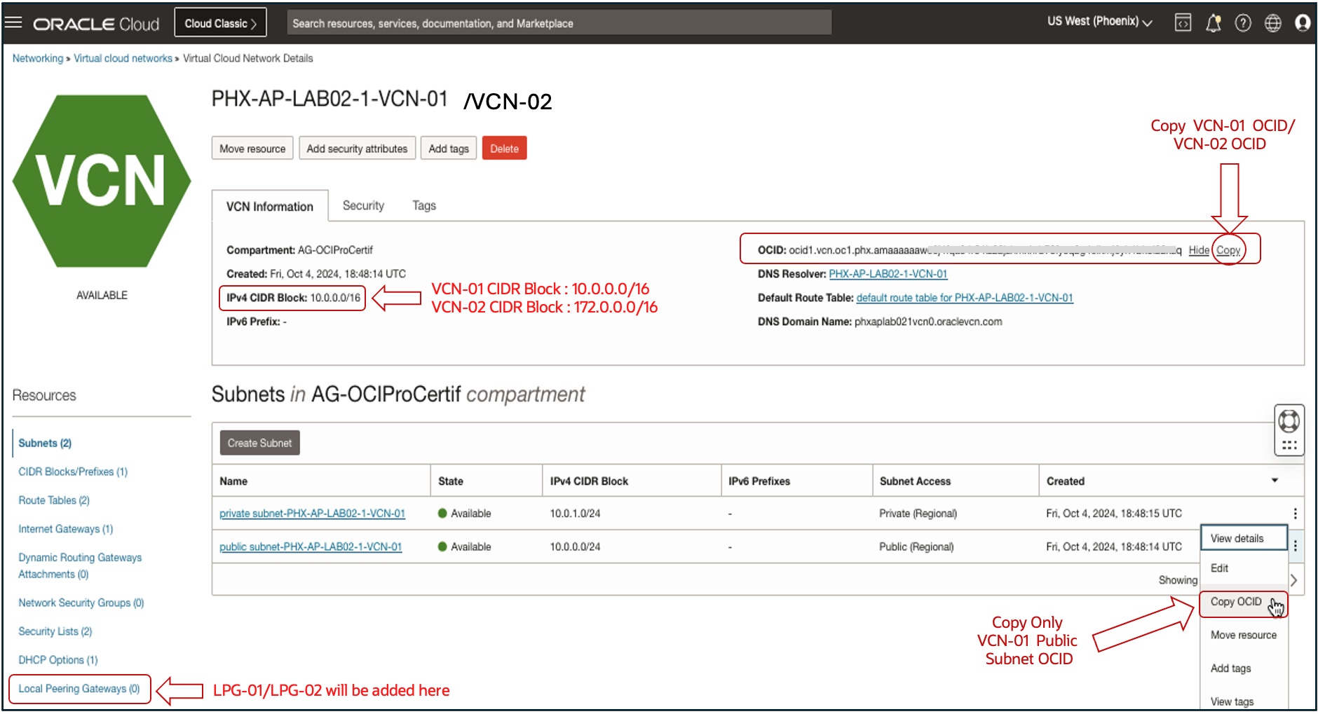The image size is (1318, 714).
Task: Copy the VCN OCID with Copy link
Action: pyautogui.click(x=1228, y=250)
